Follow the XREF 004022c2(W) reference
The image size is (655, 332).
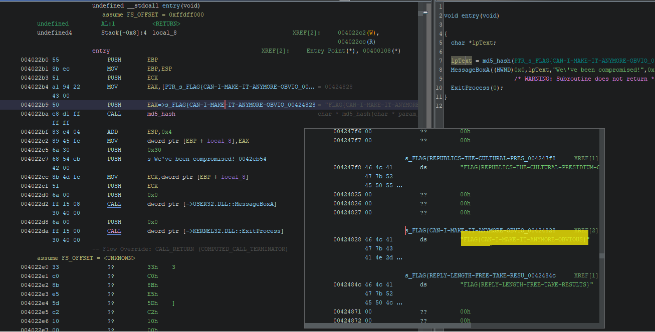[x=358, y=33]
